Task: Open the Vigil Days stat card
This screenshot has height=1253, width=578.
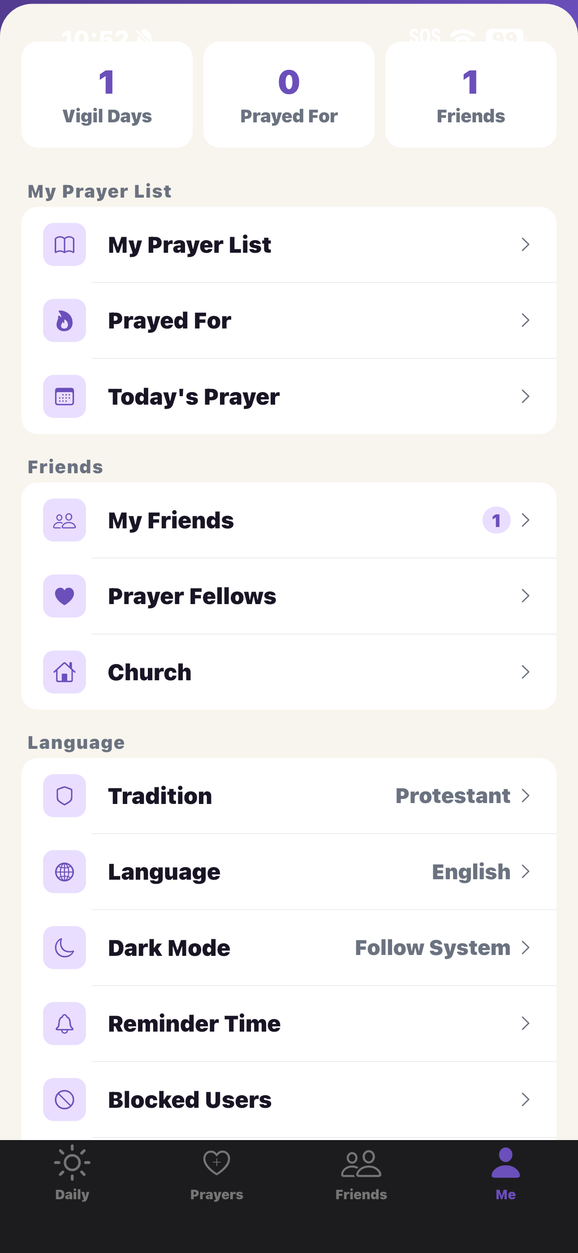Action: pos(107,95)
